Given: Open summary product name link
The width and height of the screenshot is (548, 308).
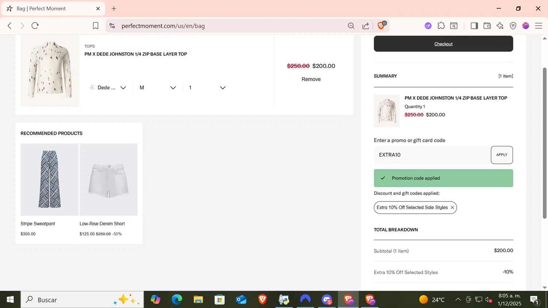Looking at the screenshot, I should [x=456, y=98].
